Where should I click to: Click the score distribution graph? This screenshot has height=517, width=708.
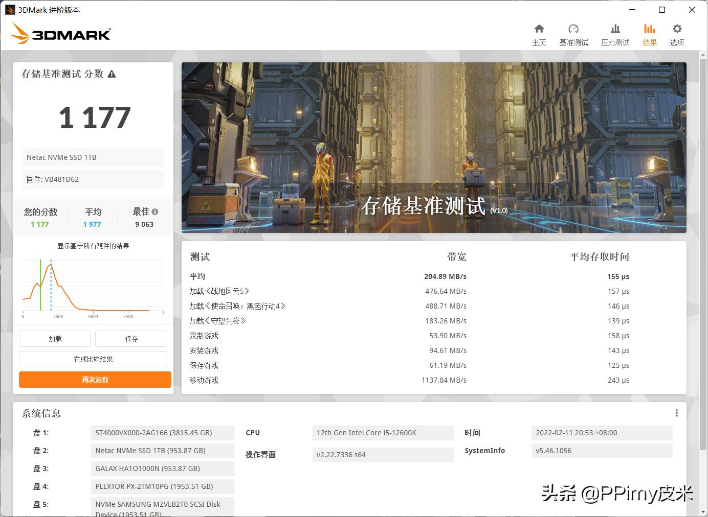click(93, 286)
